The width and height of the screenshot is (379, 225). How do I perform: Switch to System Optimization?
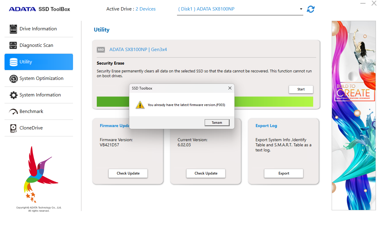(39, 78)
